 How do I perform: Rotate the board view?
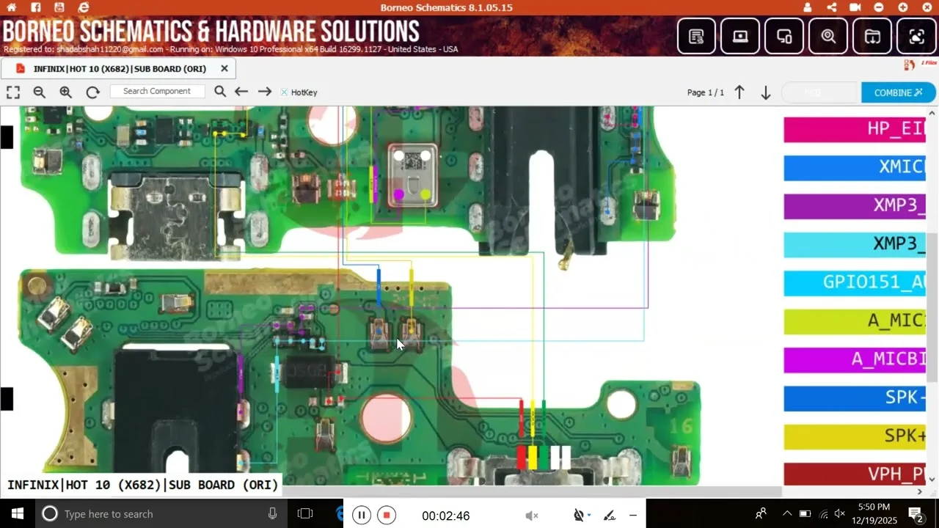click(x=92, y=92)
